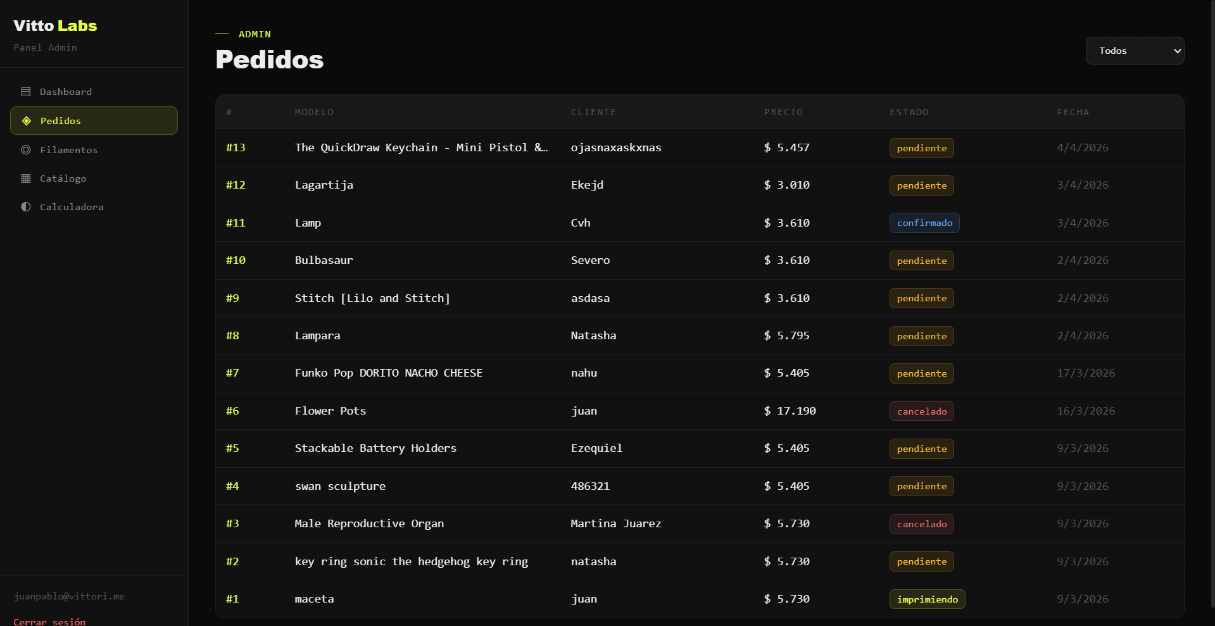This screenshot has height=626, width=1215.
Task: Click the cancelado badge for order #3
Action: click(921, 524)
